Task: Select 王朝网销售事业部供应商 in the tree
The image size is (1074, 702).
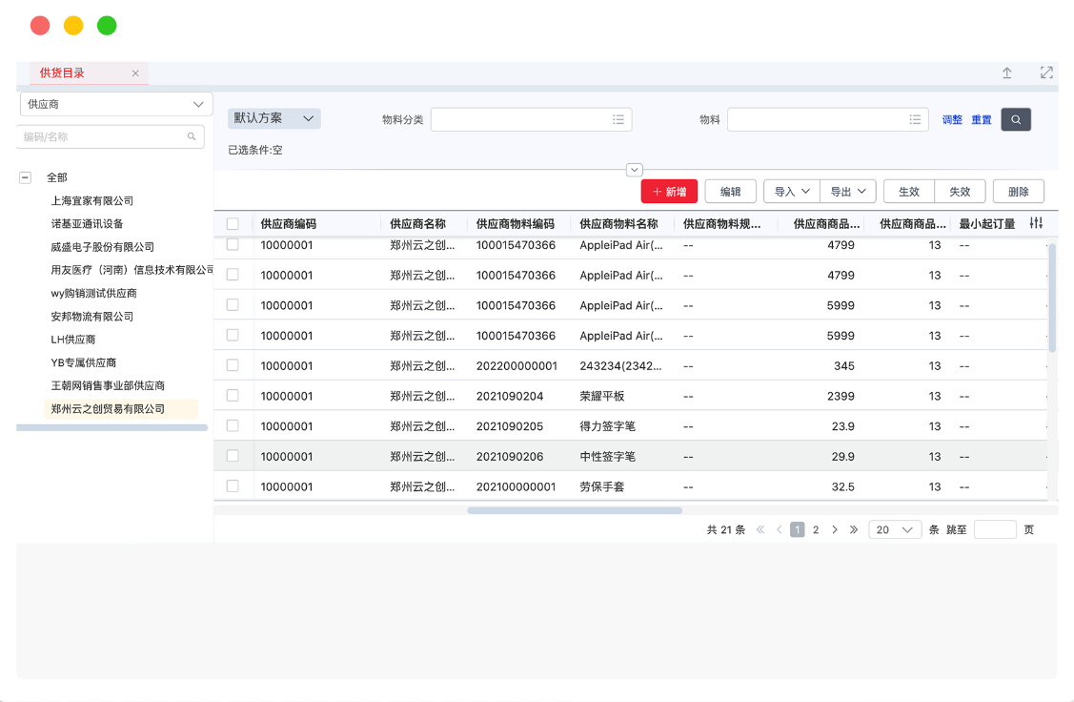Action: [x=109, y=385]
